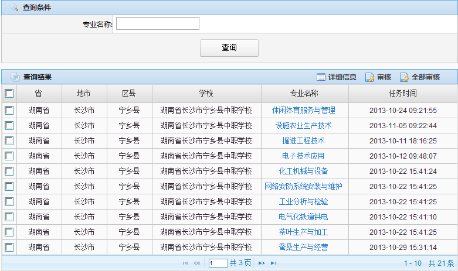This screenshot has width=458, height=271.
Task: Toggle the select-all header checkbox
Action: [x=9, y=93]
